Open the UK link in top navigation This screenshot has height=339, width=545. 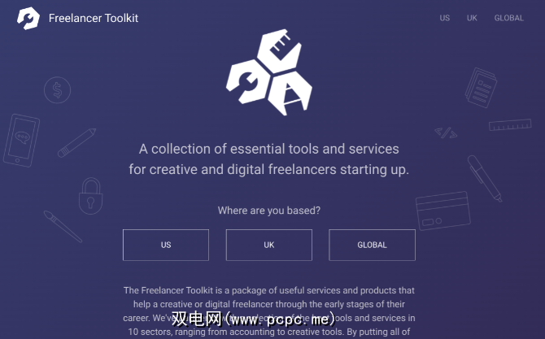pos(472,18)
